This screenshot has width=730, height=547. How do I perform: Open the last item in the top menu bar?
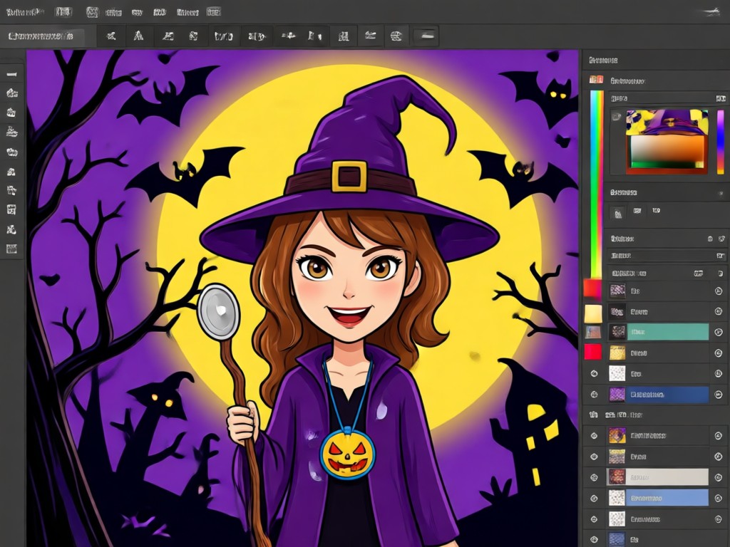click(214, 12)
